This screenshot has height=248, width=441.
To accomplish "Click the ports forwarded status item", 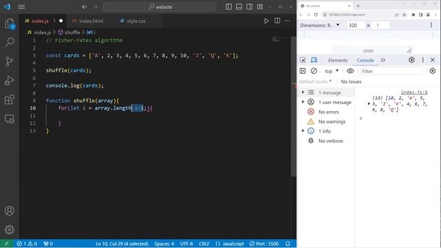I will [48, 244].
